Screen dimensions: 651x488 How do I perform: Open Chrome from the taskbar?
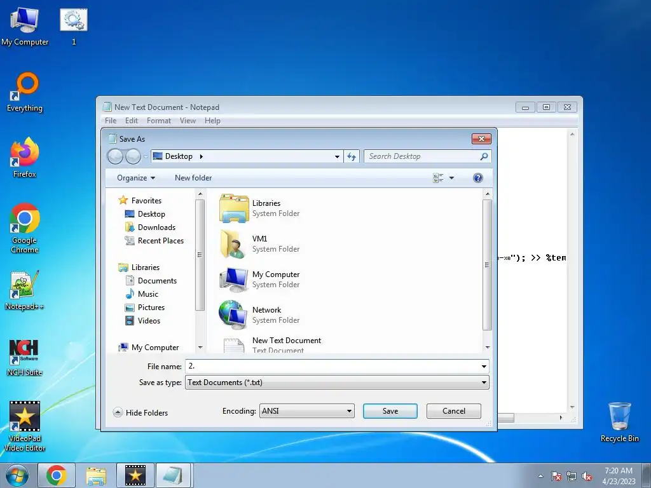[57, 475]
